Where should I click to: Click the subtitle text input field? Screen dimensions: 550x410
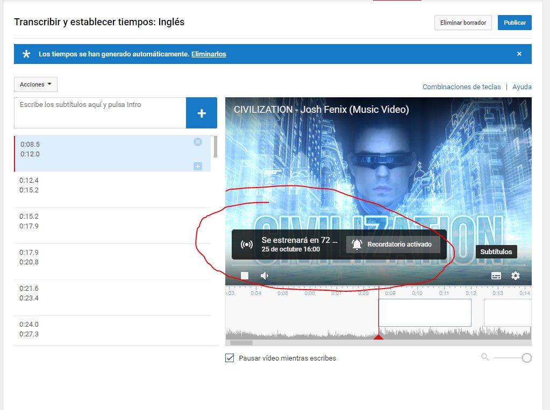click(100, 113)
